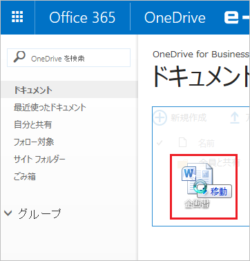Open the Office 365 app launcher grid
The height and width of the screenshot is (261, 250).
click(17, 17)
